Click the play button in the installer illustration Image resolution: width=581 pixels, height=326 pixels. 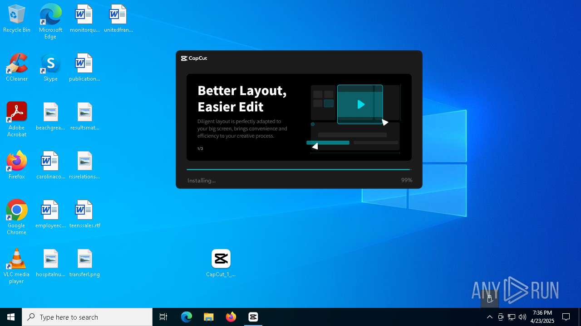(361, 105)
